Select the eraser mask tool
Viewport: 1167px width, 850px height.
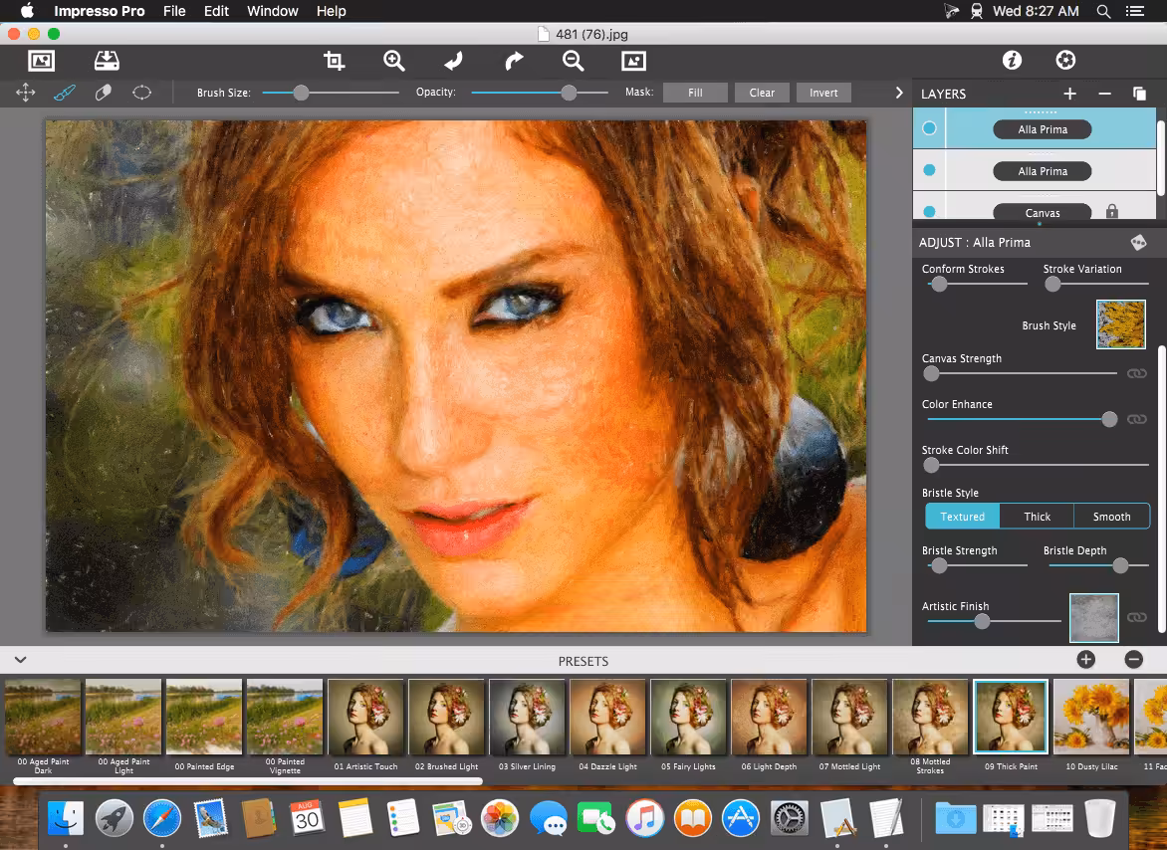pyautogui.click(x=104, y=93)
